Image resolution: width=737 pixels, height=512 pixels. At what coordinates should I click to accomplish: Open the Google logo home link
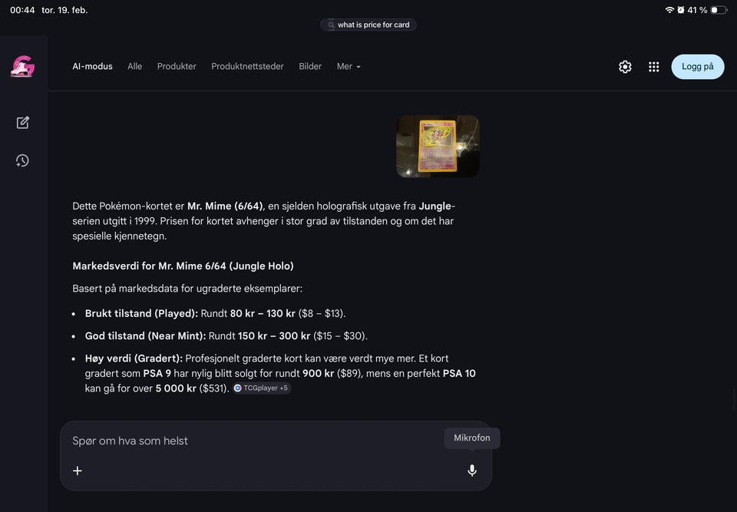pyautogui.click(x=22, y=66)
